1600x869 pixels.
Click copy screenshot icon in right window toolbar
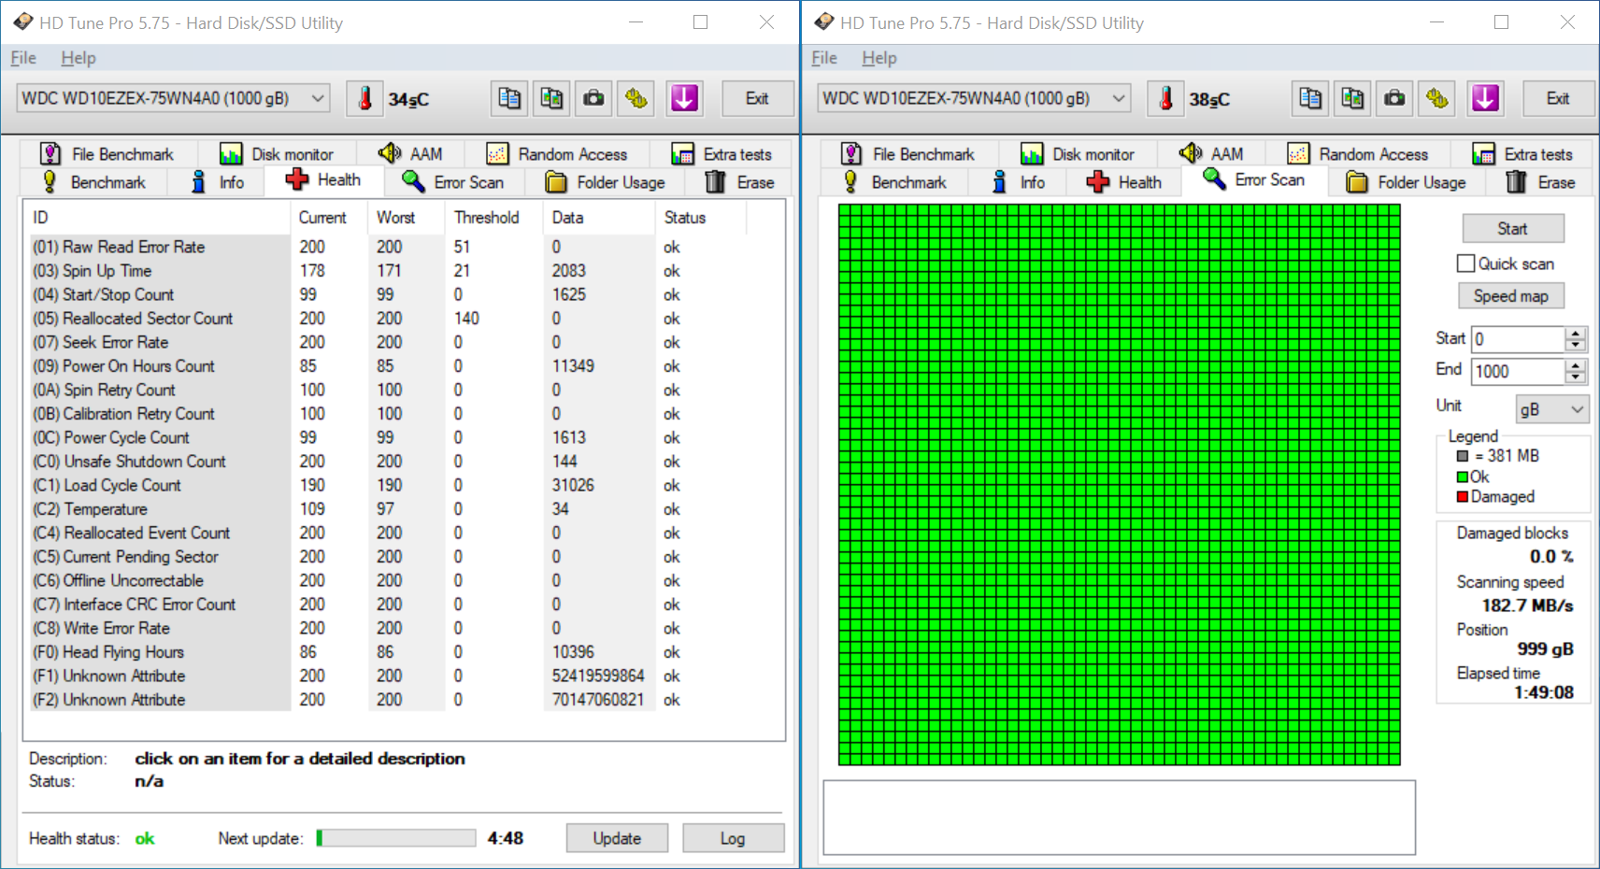click(x=1352, y=98)
